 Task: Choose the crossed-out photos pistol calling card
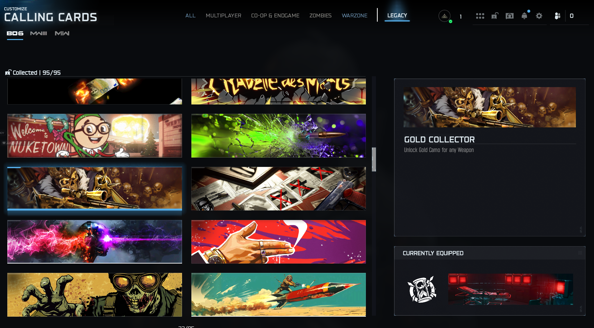coord(278,189)
